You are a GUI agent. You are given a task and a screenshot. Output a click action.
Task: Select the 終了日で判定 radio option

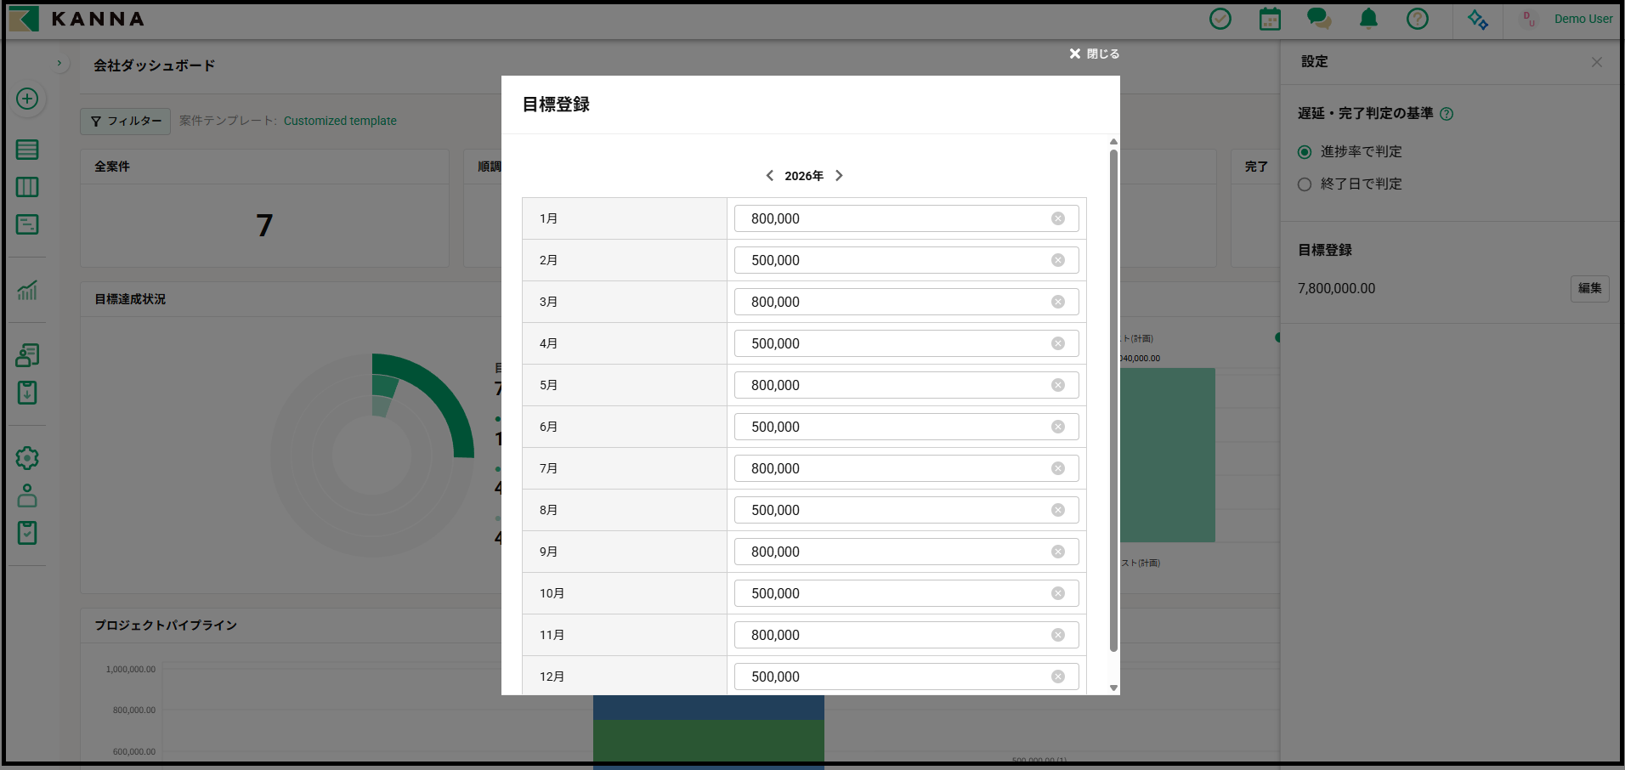point(1305,184)
